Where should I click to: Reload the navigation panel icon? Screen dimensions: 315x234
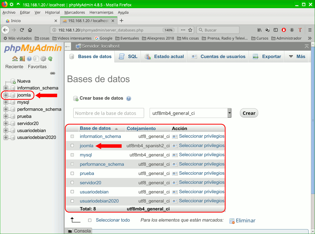(x=50, y=58)
